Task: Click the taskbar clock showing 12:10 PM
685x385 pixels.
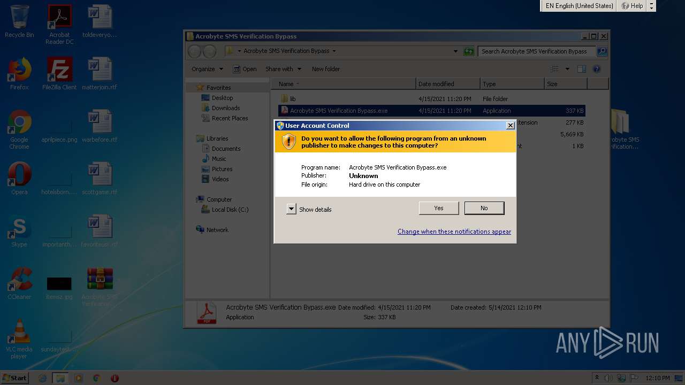Action: [657, 378]
